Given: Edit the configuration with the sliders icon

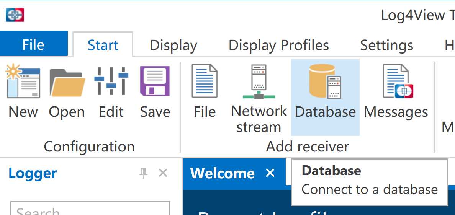Looking at the screenshot, I should tap(111, 91).
